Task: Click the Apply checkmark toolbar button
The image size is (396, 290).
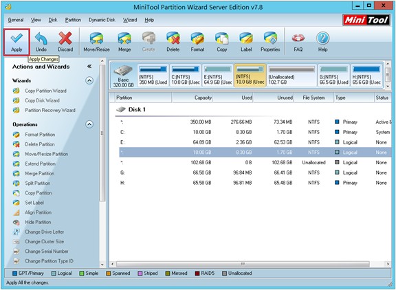Action: pos(16,42)
